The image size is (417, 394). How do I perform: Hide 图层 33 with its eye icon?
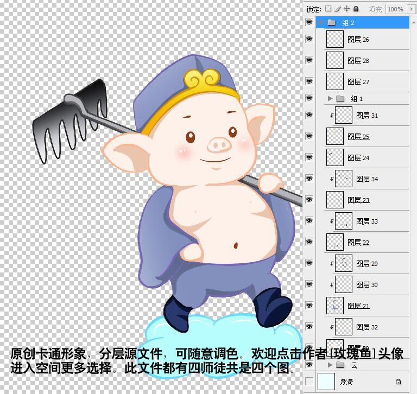click(x=309, y=220)
